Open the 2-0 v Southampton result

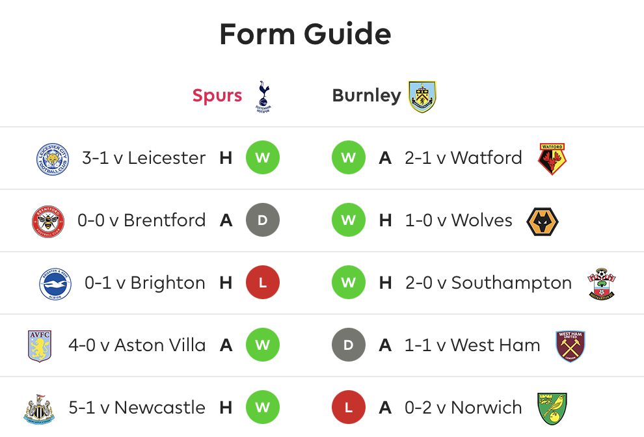(x=489, y=283)
